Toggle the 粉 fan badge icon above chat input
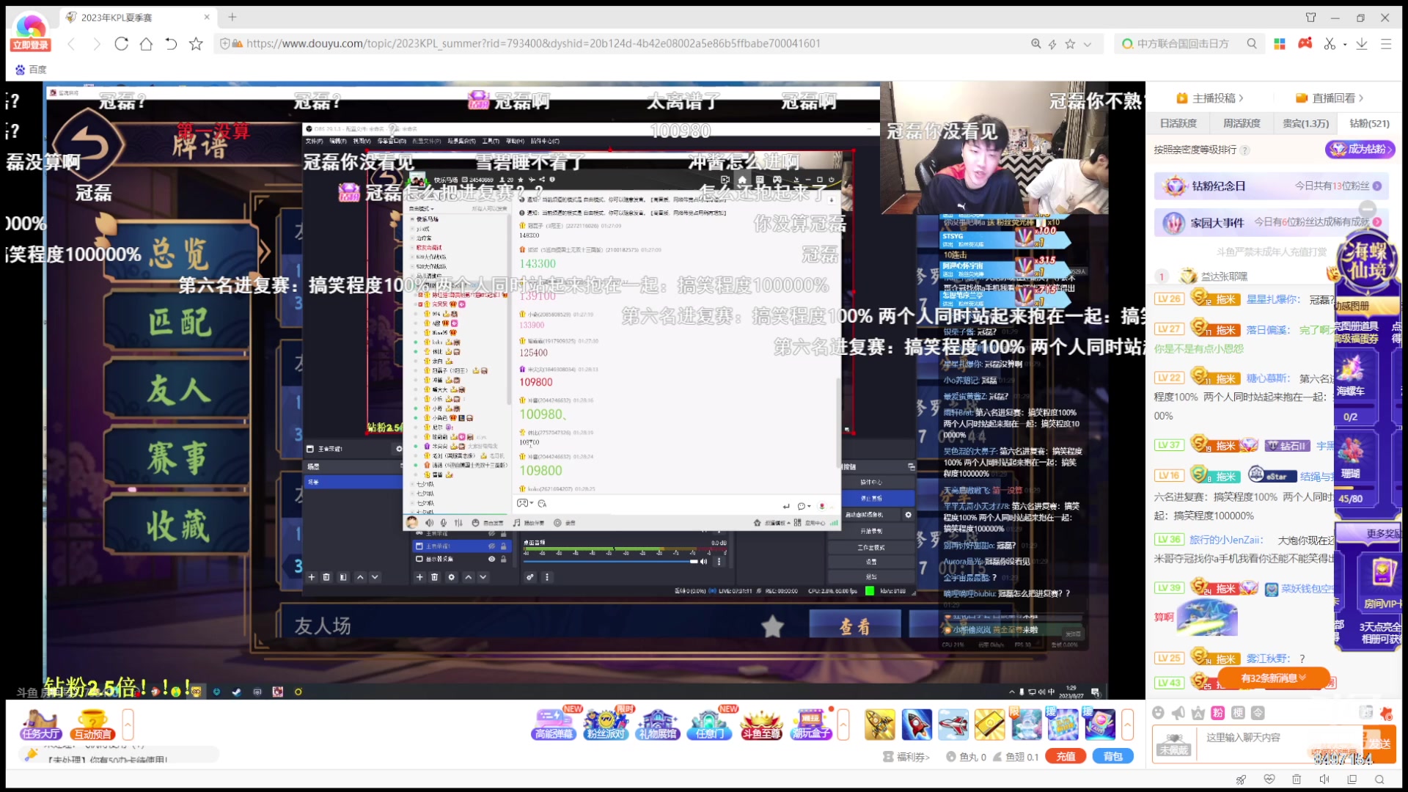The height and width of the screenshot is (792, 1408). pyautogui.click(x=1218, y=713)
